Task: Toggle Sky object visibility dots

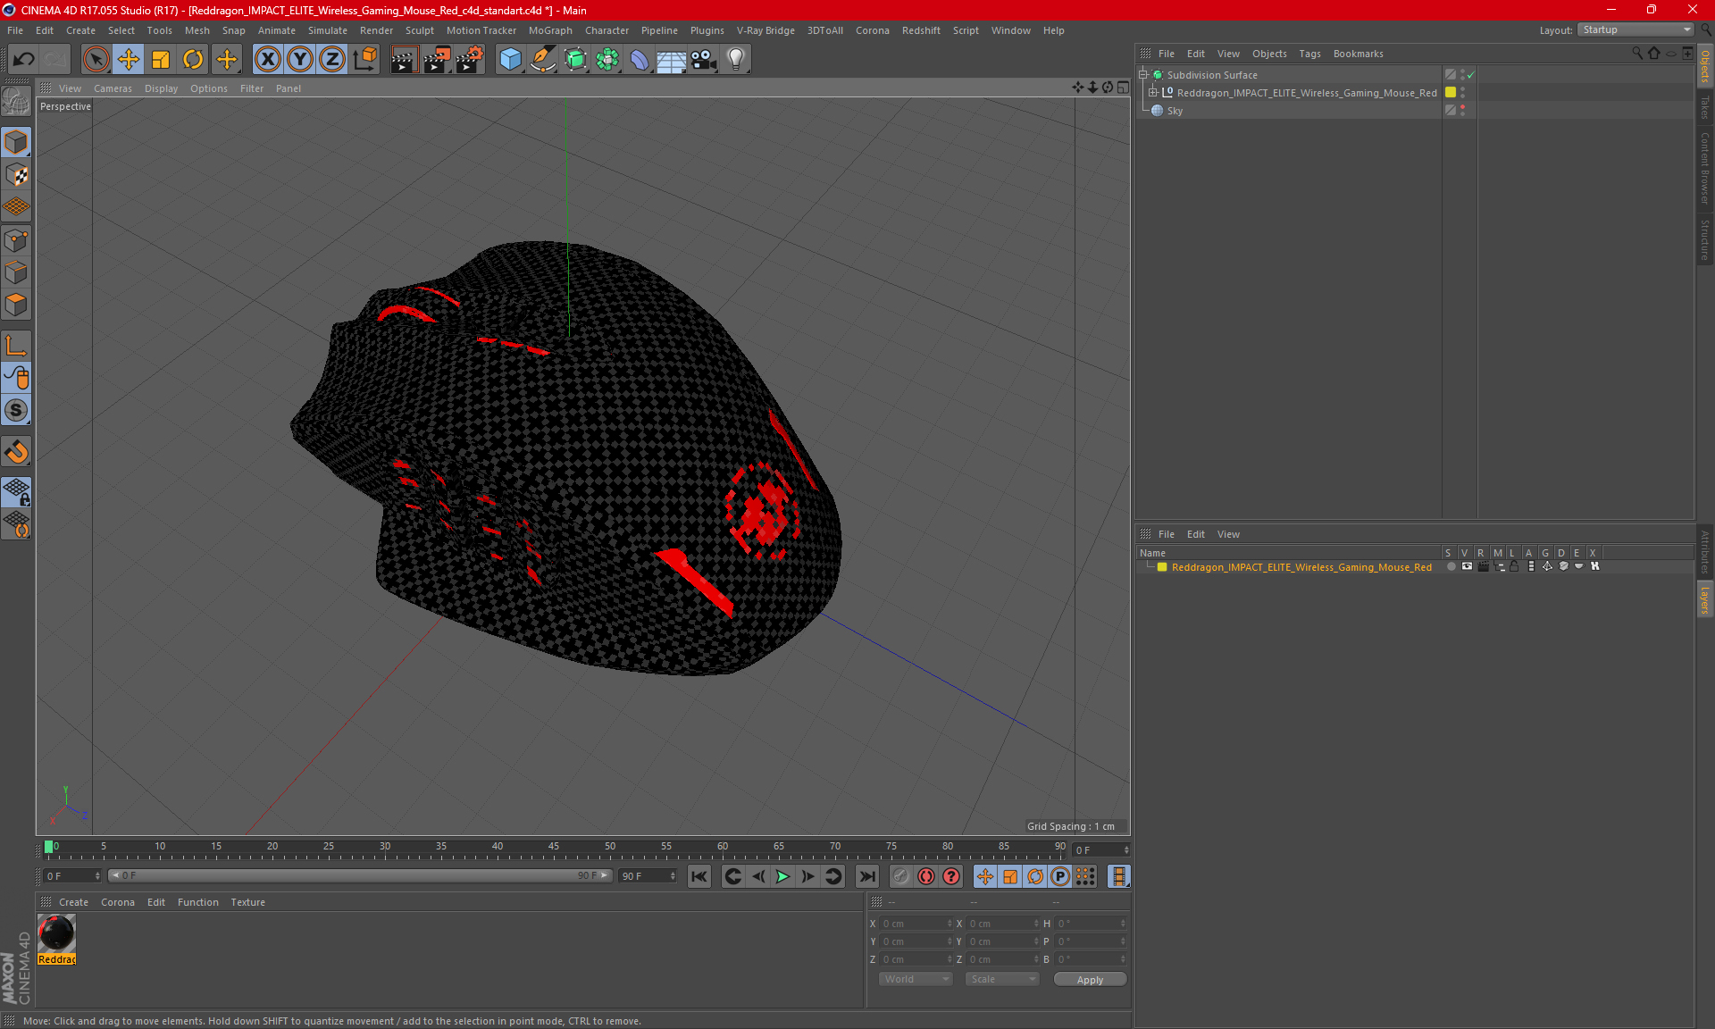Action: pos(1462,111)
